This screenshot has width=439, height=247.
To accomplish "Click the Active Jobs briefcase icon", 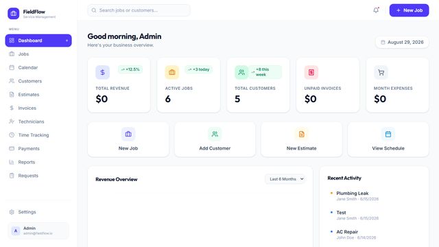I will point(172,72).
